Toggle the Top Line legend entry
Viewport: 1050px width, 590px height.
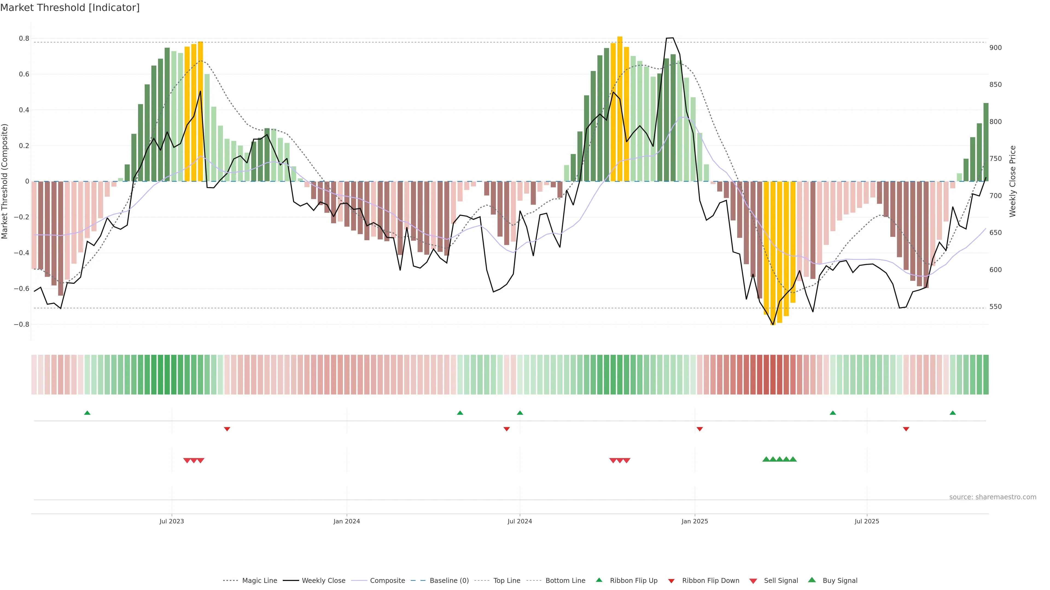tap(507, 581)
